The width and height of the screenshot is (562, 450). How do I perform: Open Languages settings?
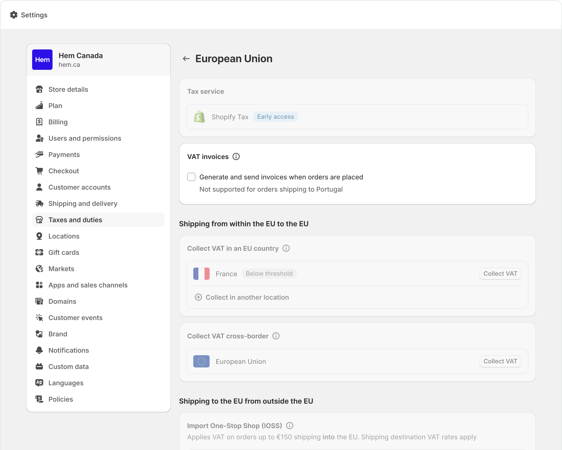coord(98,383)
